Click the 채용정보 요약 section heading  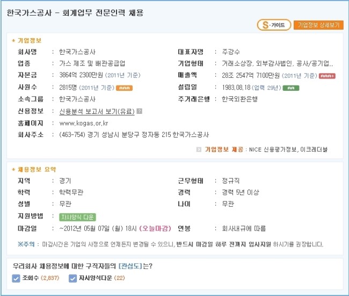(x=37, y=170)
